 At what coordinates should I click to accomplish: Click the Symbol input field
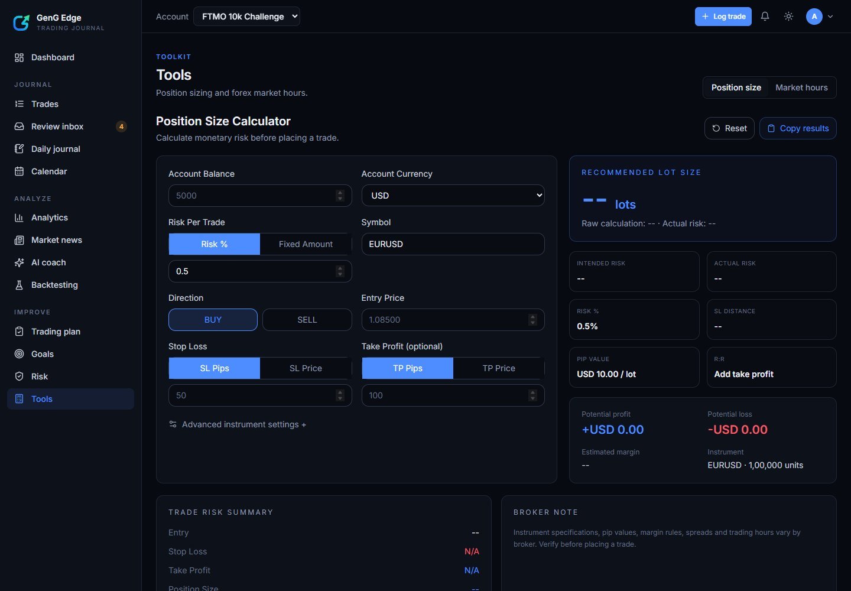coord(453,244)
